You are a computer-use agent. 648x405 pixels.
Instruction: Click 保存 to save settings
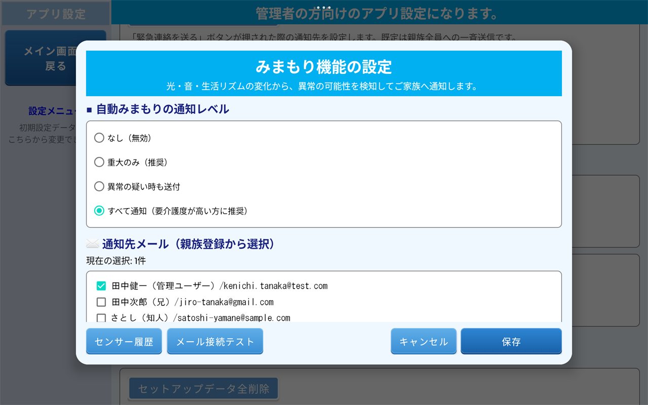[x=511, y=341]
